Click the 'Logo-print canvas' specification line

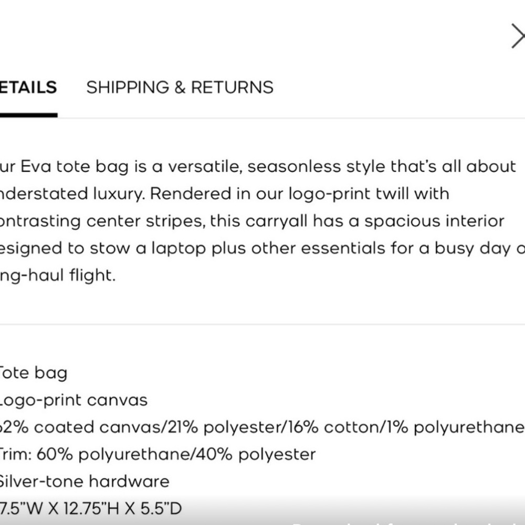pyautogui.click(x=73, y=401)
